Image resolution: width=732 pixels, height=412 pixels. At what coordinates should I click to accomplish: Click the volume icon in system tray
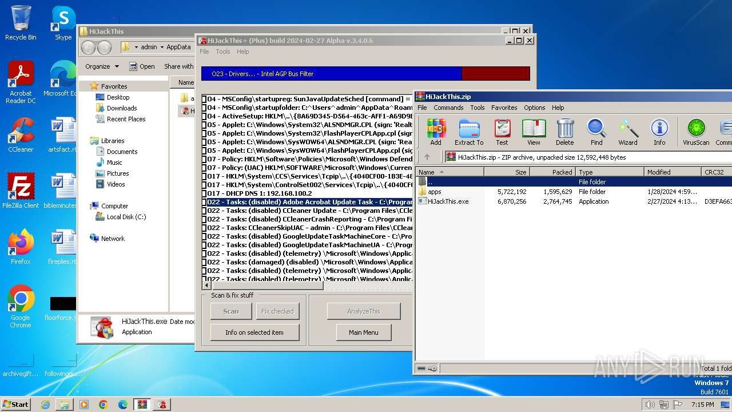650,405
